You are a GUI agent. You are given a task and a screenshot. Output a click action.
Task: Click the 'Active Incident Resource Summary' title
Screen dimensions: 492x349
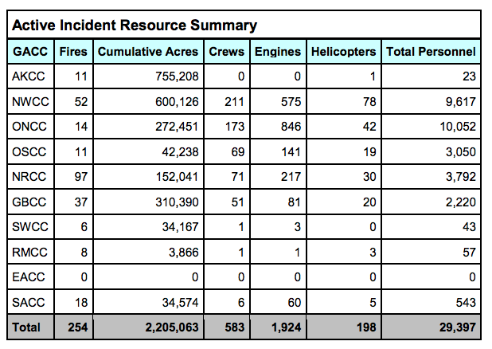(135, 25)
